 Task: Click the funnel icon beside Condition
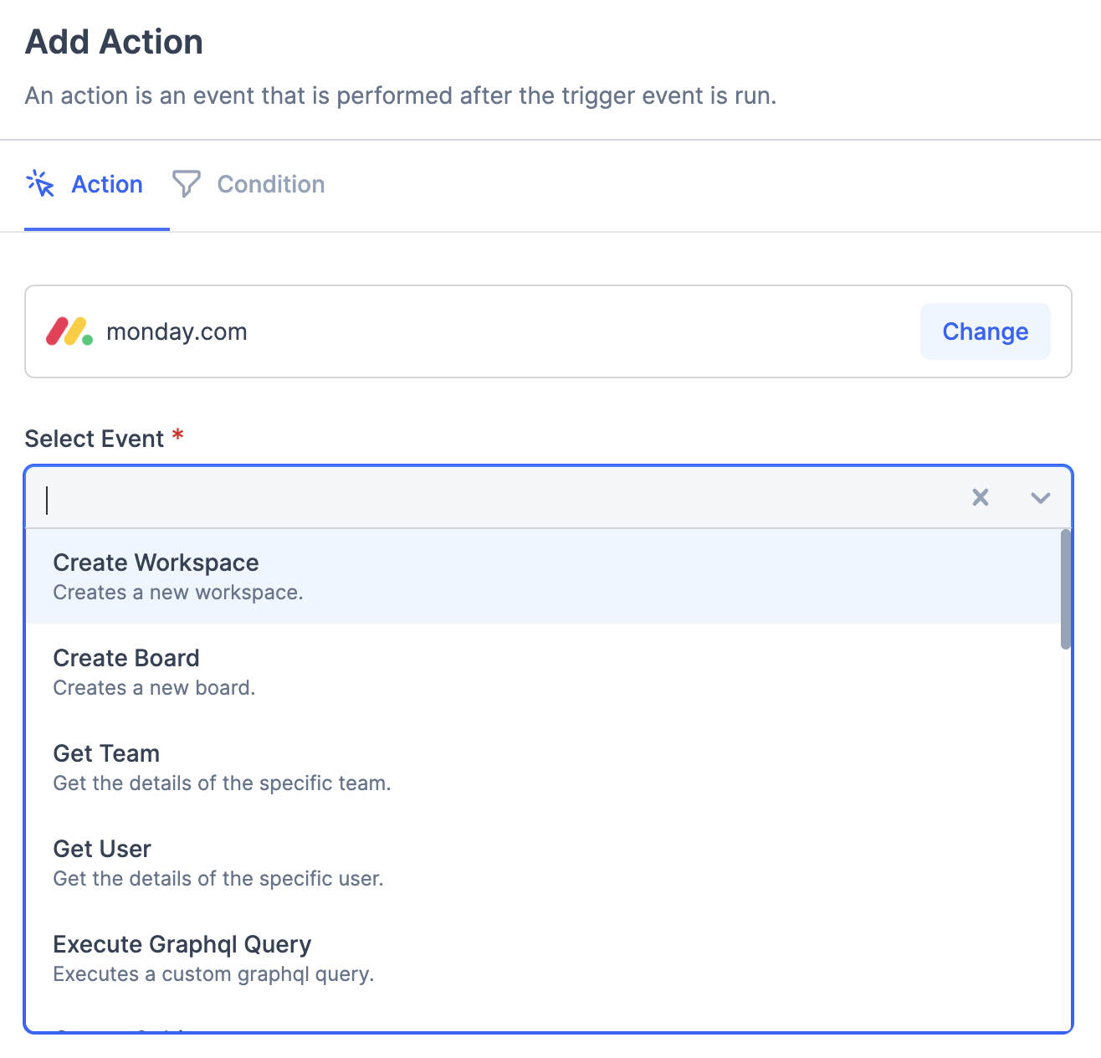(186, 184)
